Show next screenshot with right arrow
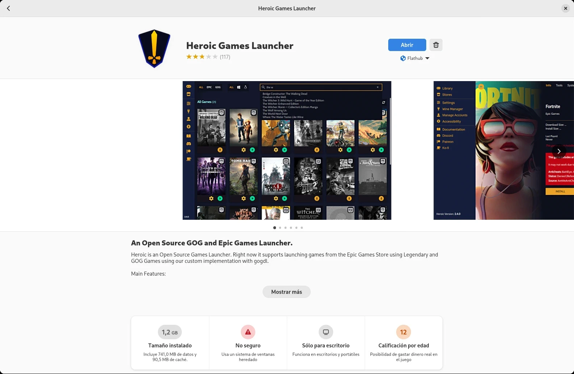The image size is (574, 374). pos(559,151)
